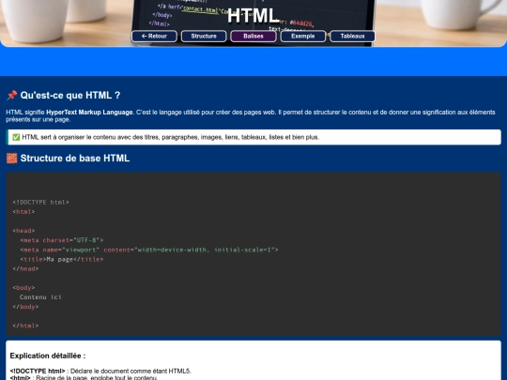Click the pushpin emoji beside Qu'est-ce que HTML
Image resolution: width=507 pixels, height=380 pixels.
(12, 96)
